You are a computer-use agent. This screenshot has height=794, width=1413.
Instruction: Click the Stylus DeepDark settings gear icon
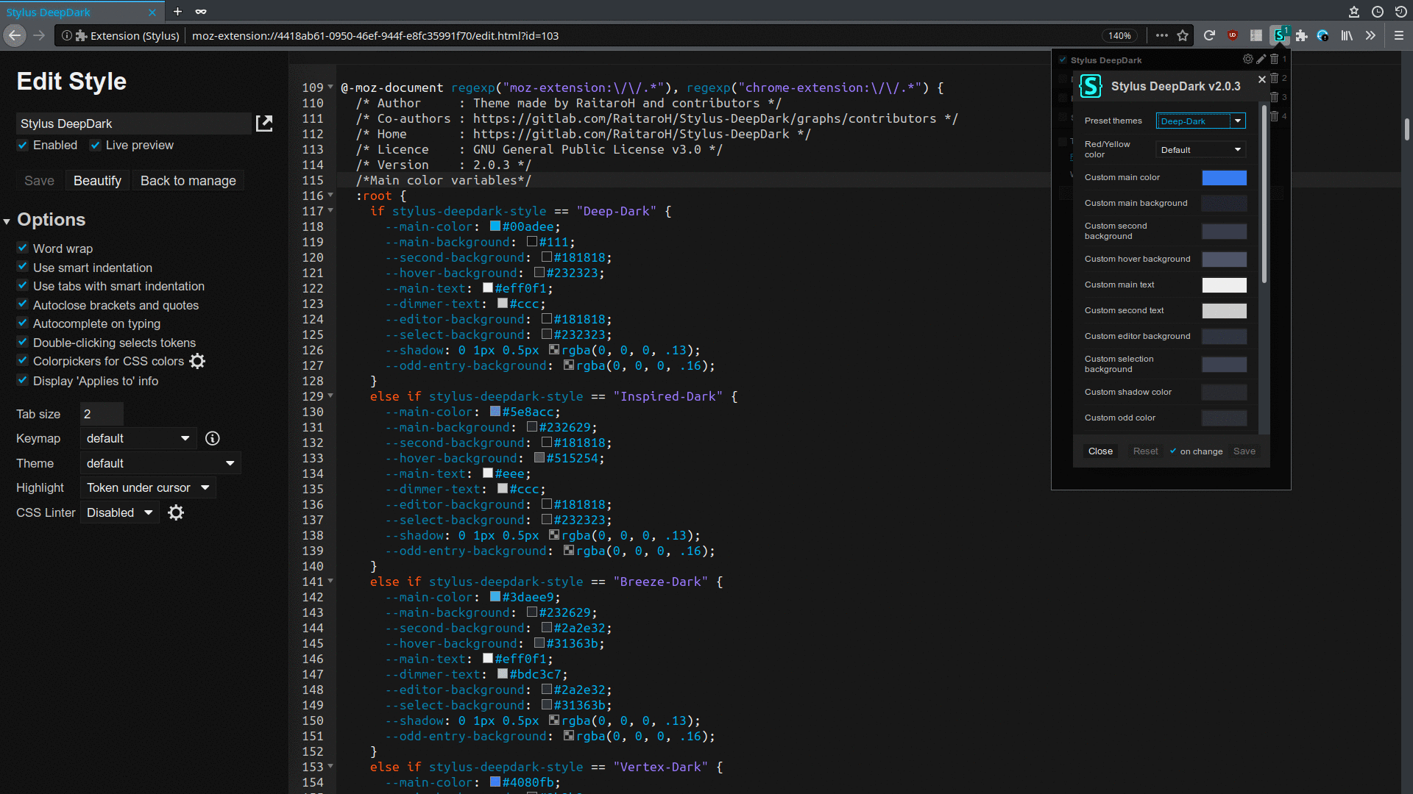(x=1248, y=59)
